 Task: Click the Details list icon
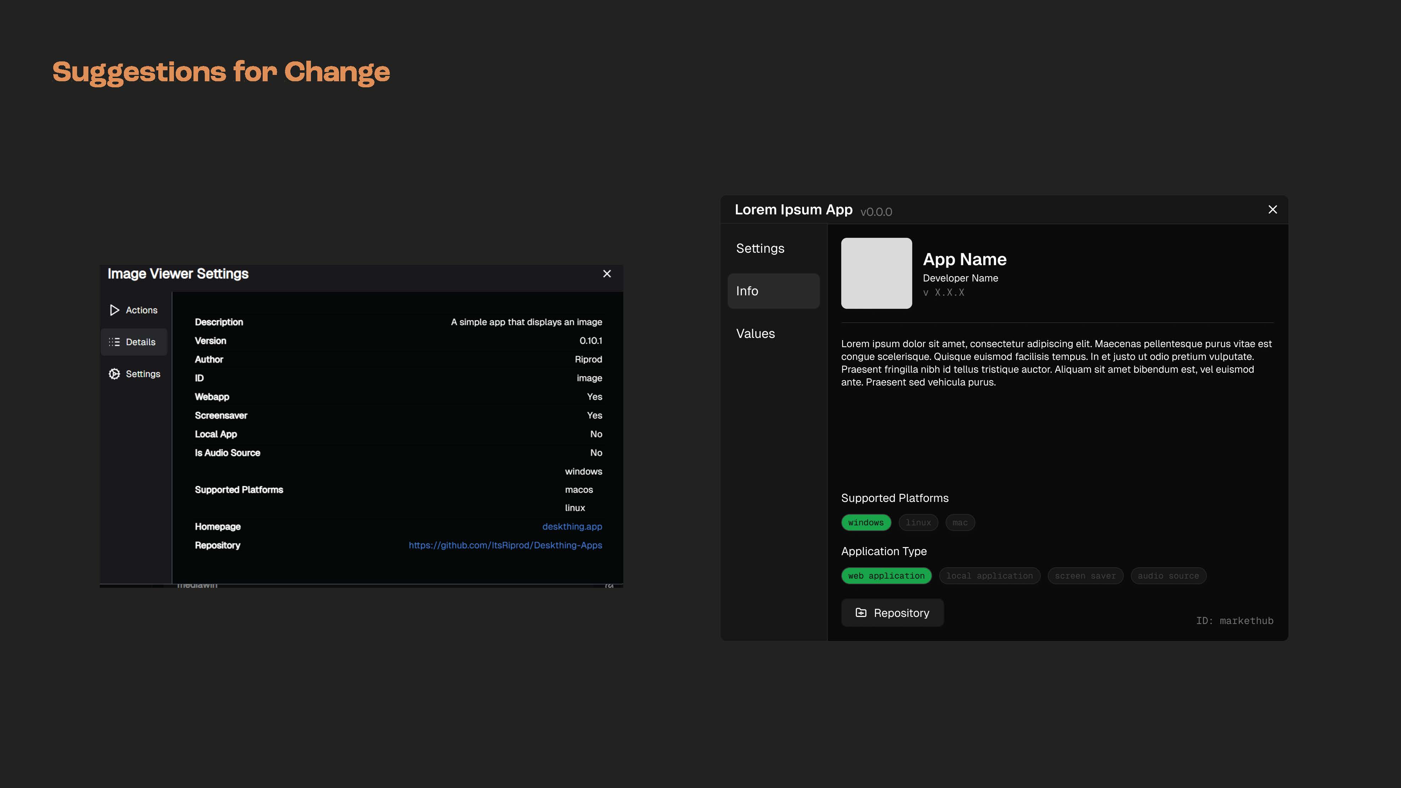(x=114, y=342)
